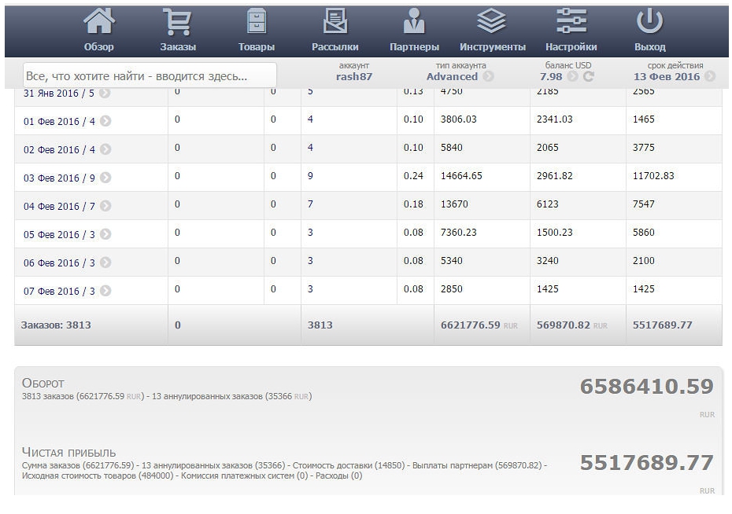This screenshot has height=514, width=732.
Task: Open the Товары cabinet icon
Action: (x=257, y=22)
